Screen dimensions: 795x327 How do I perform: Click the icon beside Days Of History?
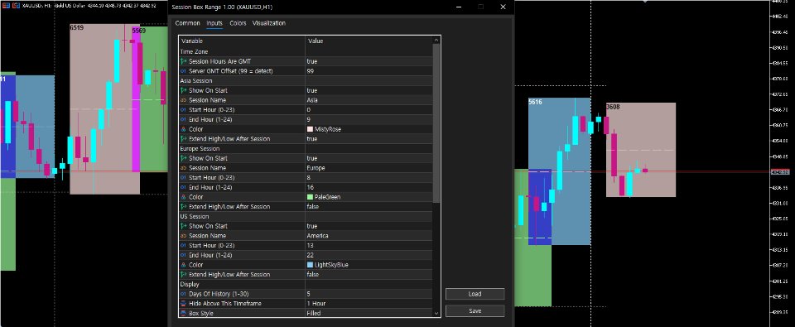coord(184,294)
